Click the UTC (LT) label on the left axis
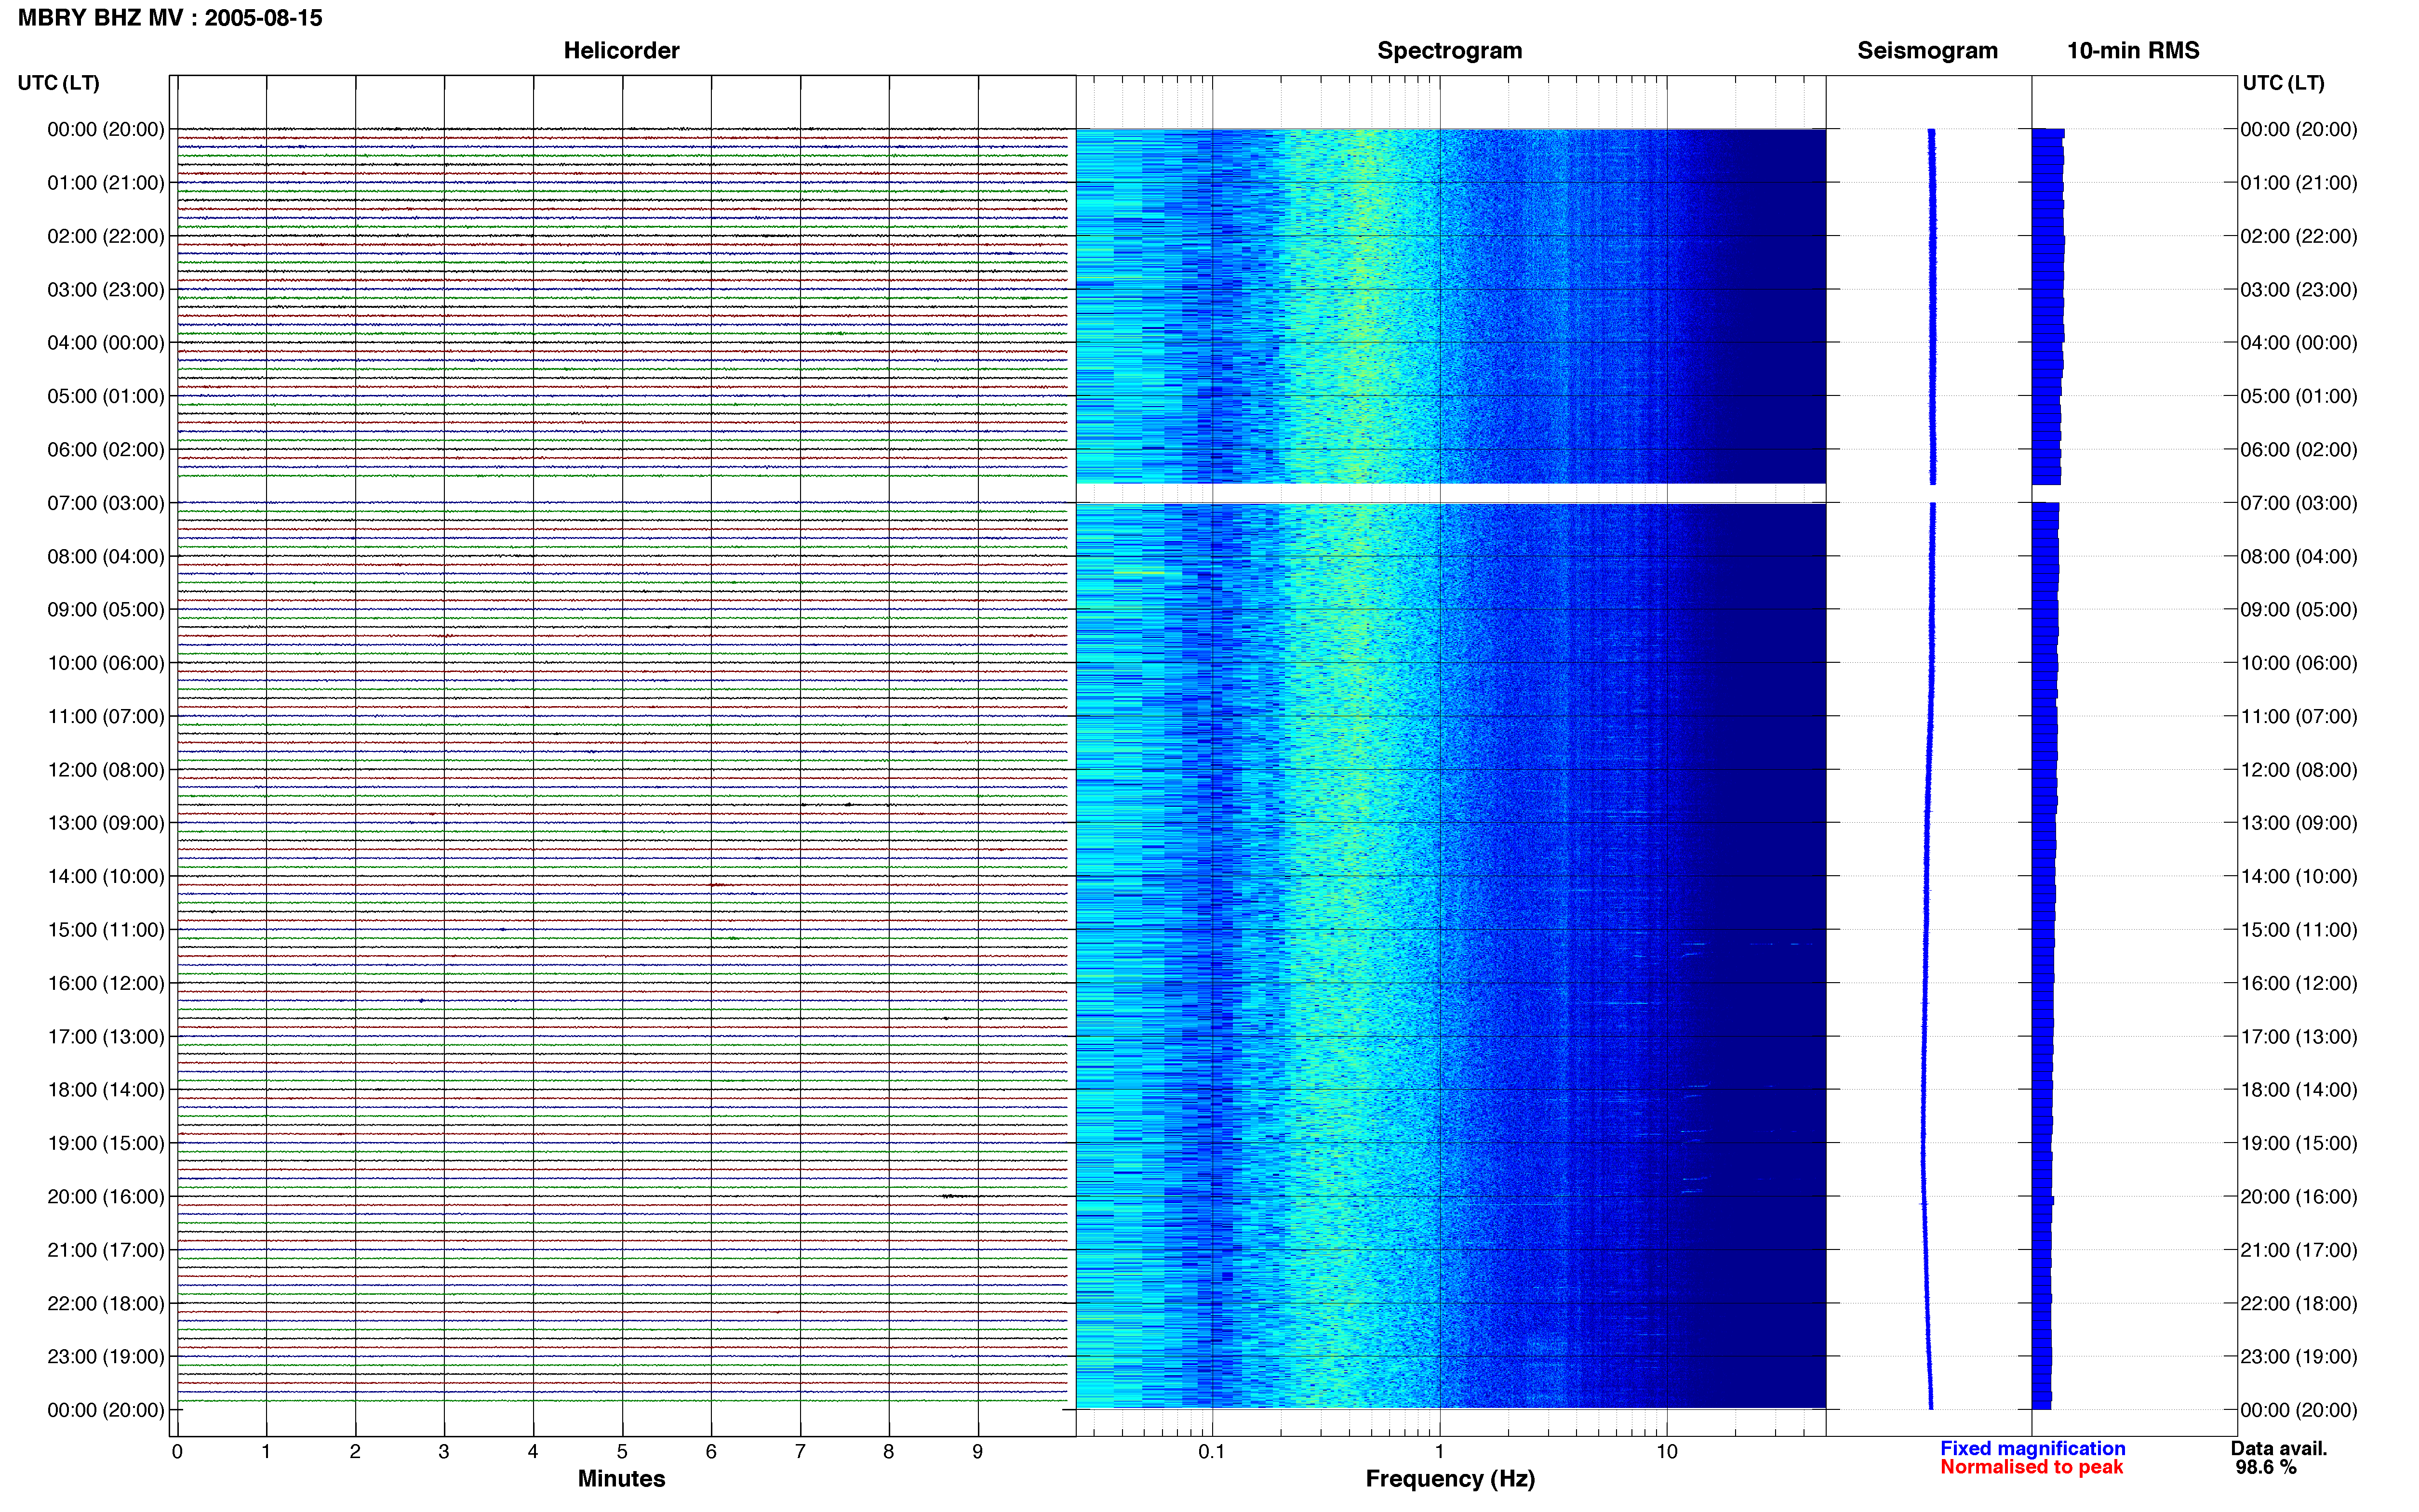This screenshot has width=2419, height=1512. tap(59, 83)
